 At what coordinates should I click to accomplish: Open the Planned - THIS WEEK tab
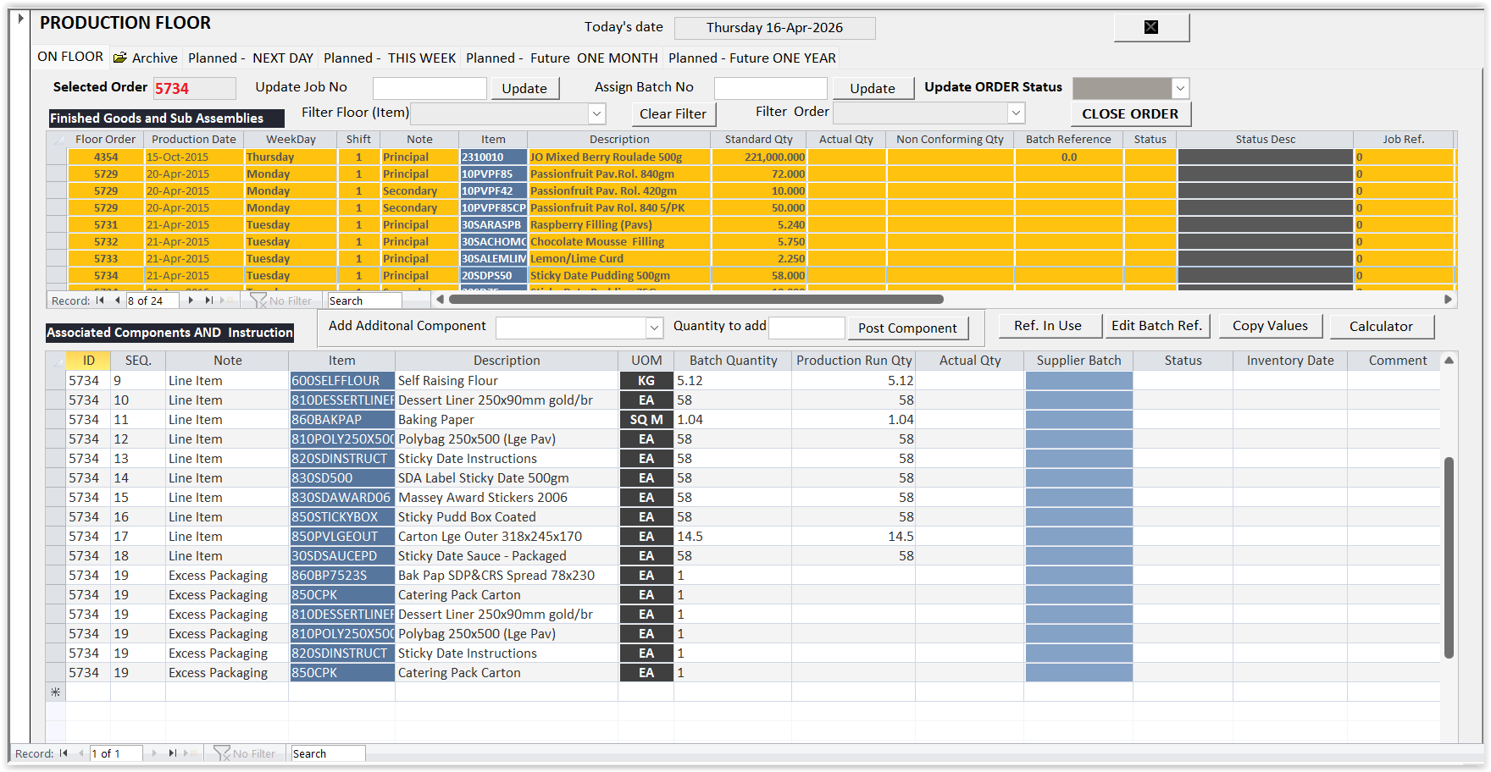[x=390, y=58]
